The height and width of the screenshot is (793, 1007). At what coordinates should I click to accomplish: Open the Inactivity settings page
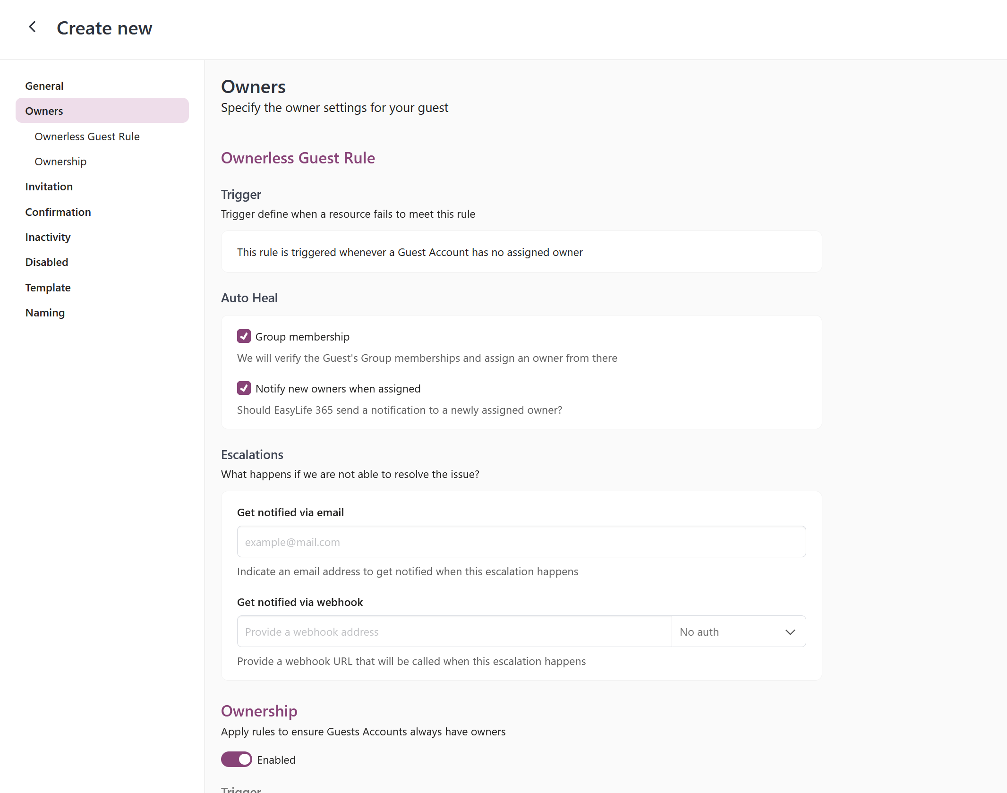click(x=48, y=237)
